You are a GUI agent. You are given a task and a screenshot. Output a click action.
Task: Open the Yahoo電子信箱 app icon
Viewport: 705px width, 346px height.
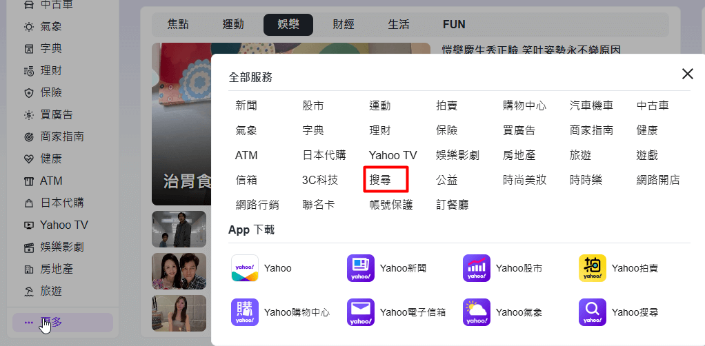point(361,312)
